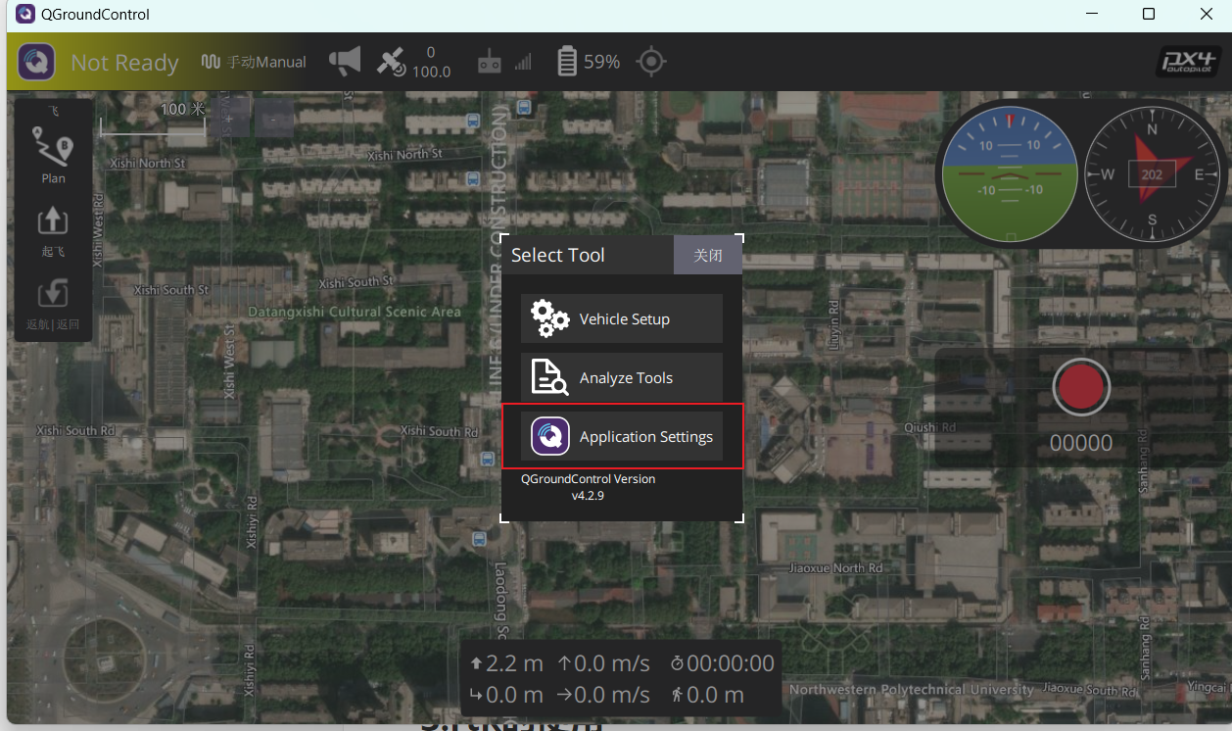Click the 00000 recording counter
Viewport: 1232px width, 731px height.
coord(1081,443)
